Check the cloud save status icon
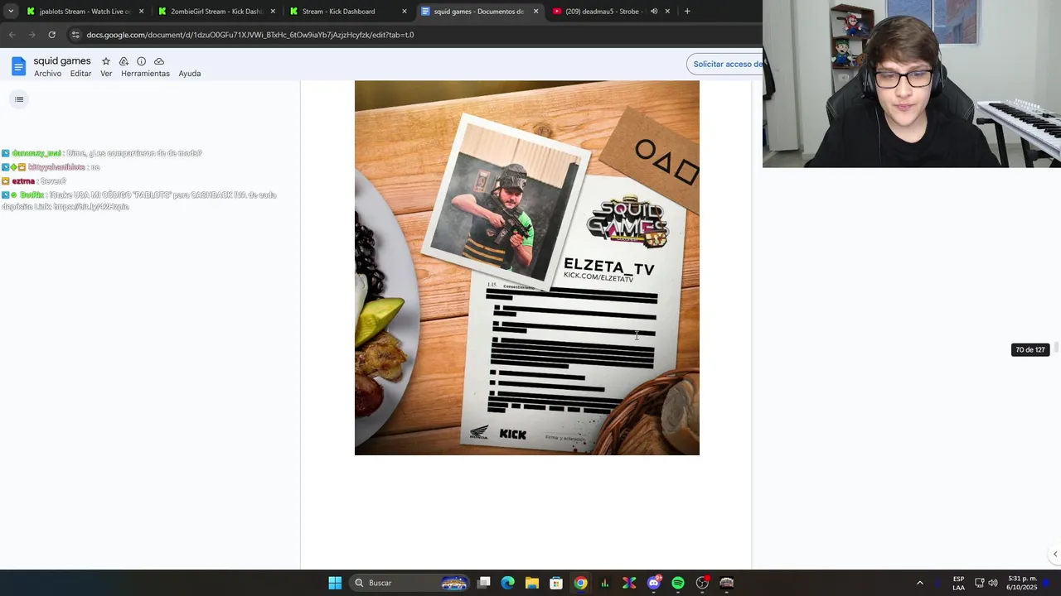 click(x=159, y=61)
